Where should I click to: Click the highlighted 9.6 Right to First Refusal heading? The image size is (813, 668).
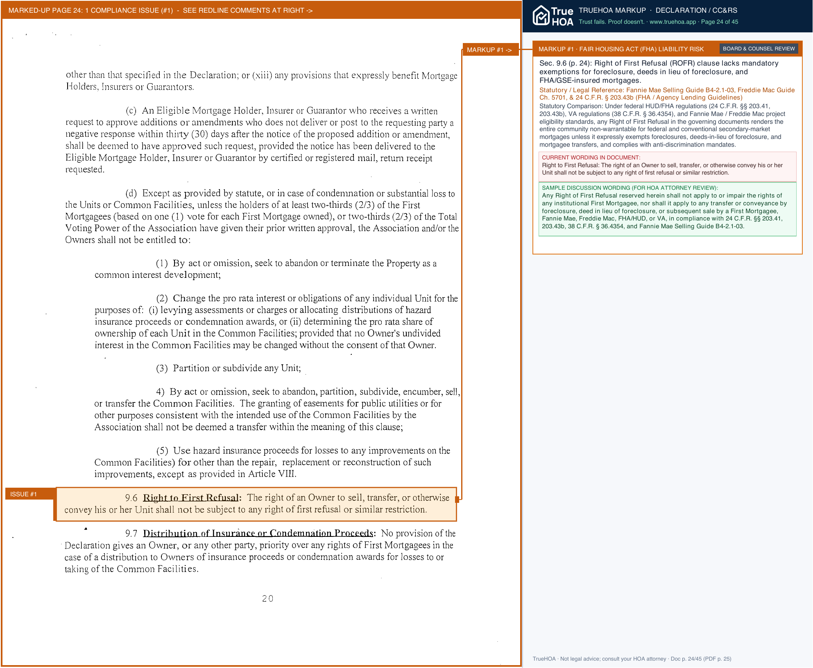(x=191, y=498)
